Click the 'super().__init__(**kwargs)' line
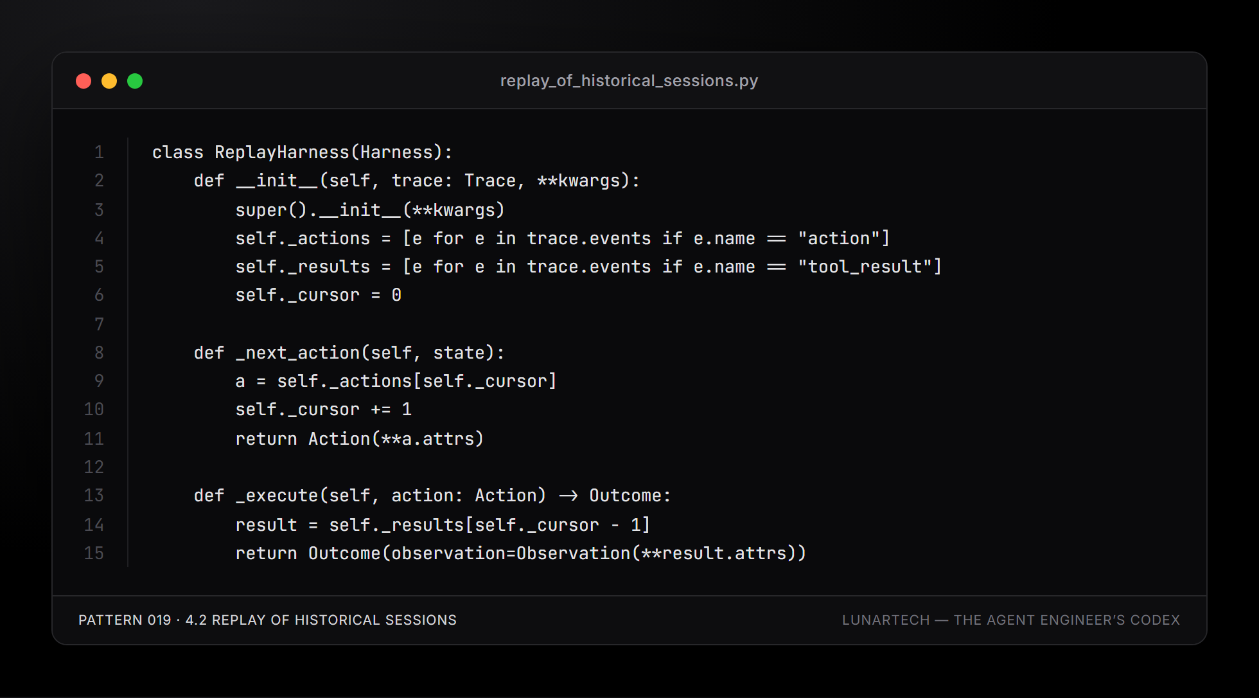 pyautogui.click(x=370, y=210)
